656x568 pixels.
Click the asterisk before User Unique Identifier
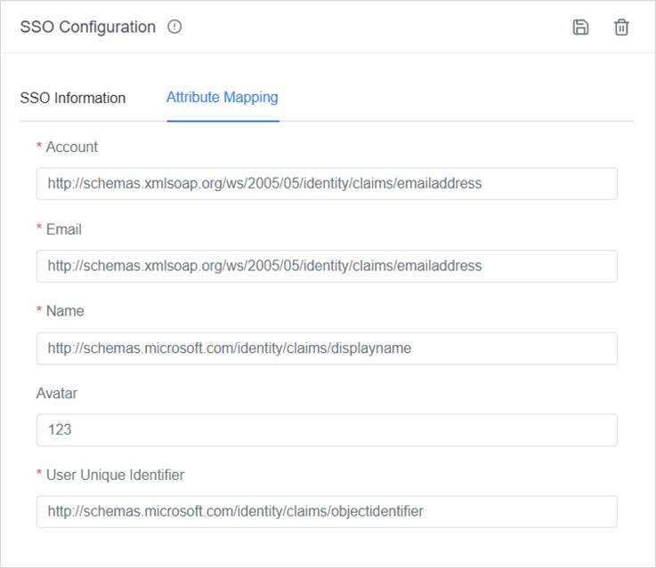(39, 475)
